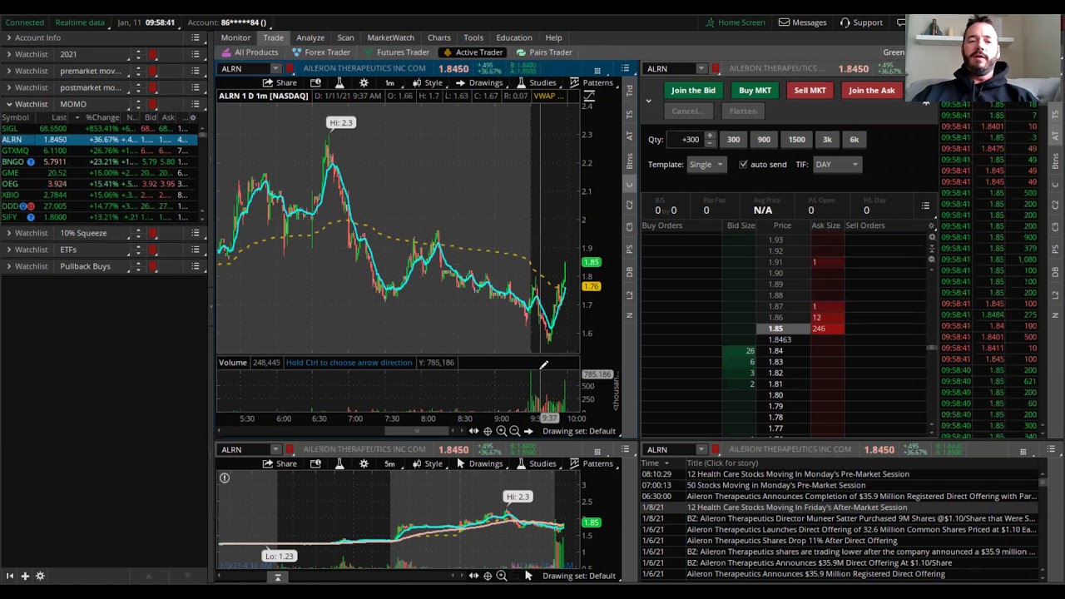Click the Join the Bid button
This screenshot has height=599, width=1065.
coord(693,91)
